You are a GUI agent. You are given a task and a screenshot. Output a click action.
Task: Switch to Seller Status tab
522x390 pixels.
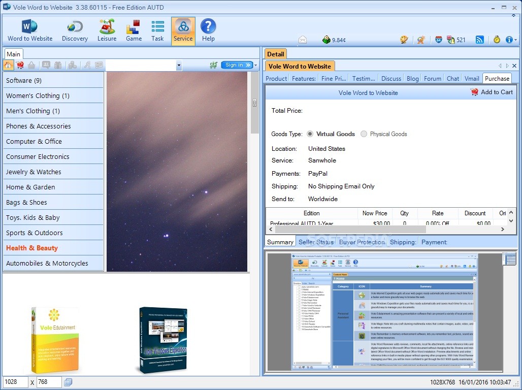[x=316, y=242]
